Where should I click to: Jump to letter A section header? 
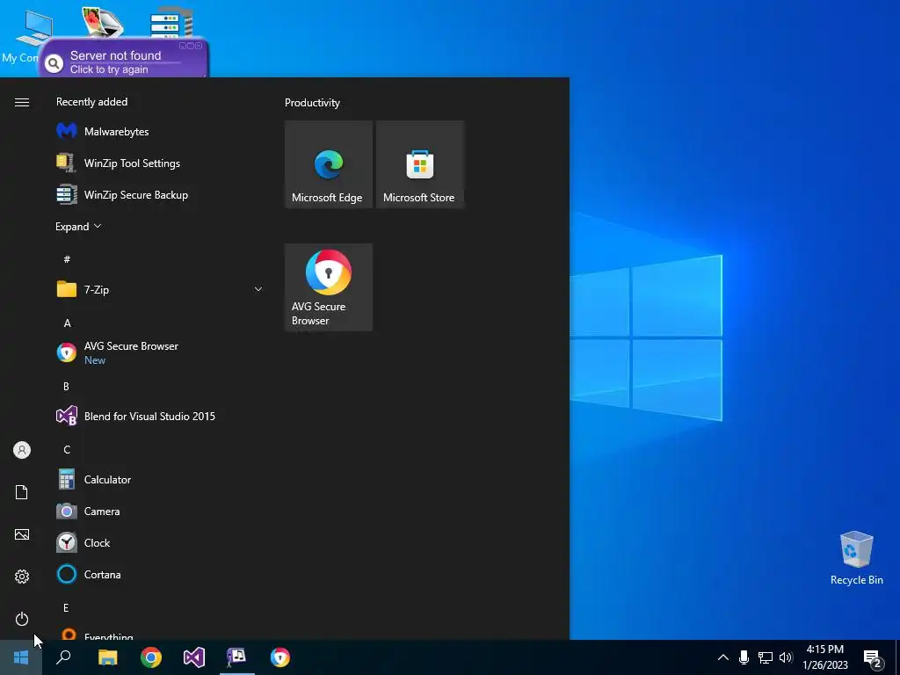(67, 323)
